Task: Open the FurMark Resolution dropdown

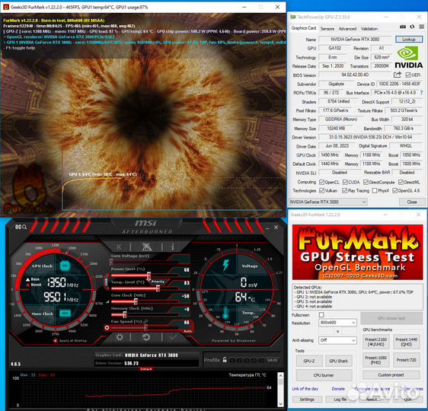Action: [x=337, y=323]
